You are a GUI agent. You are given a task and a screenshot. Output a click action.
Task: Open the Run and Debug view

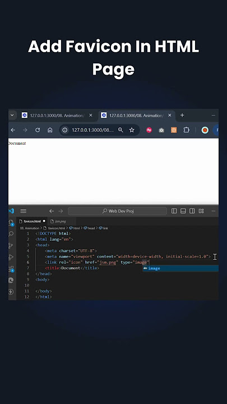[x=11, y=257]
